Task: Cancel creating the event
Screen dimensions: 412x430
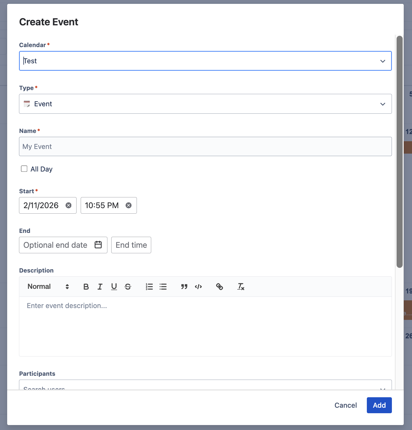Action: (345, 405)
